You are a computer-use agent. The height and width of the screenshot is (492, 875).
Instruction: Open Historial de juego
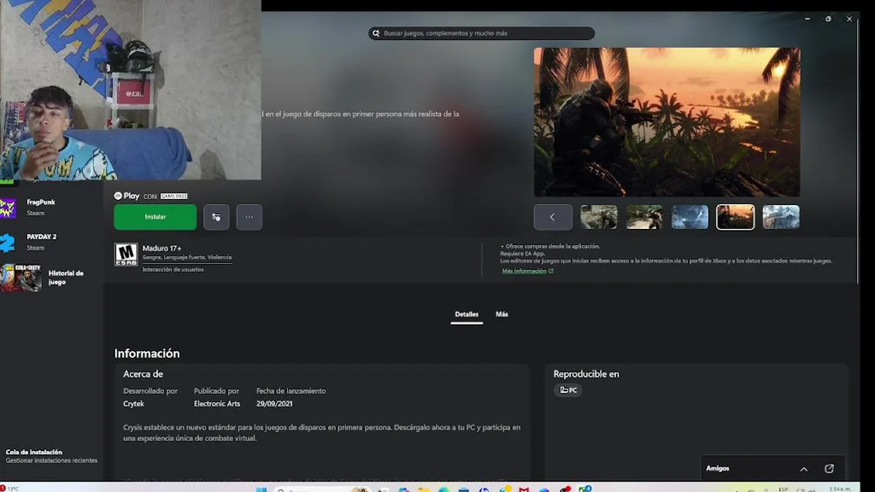coord(51,277)
